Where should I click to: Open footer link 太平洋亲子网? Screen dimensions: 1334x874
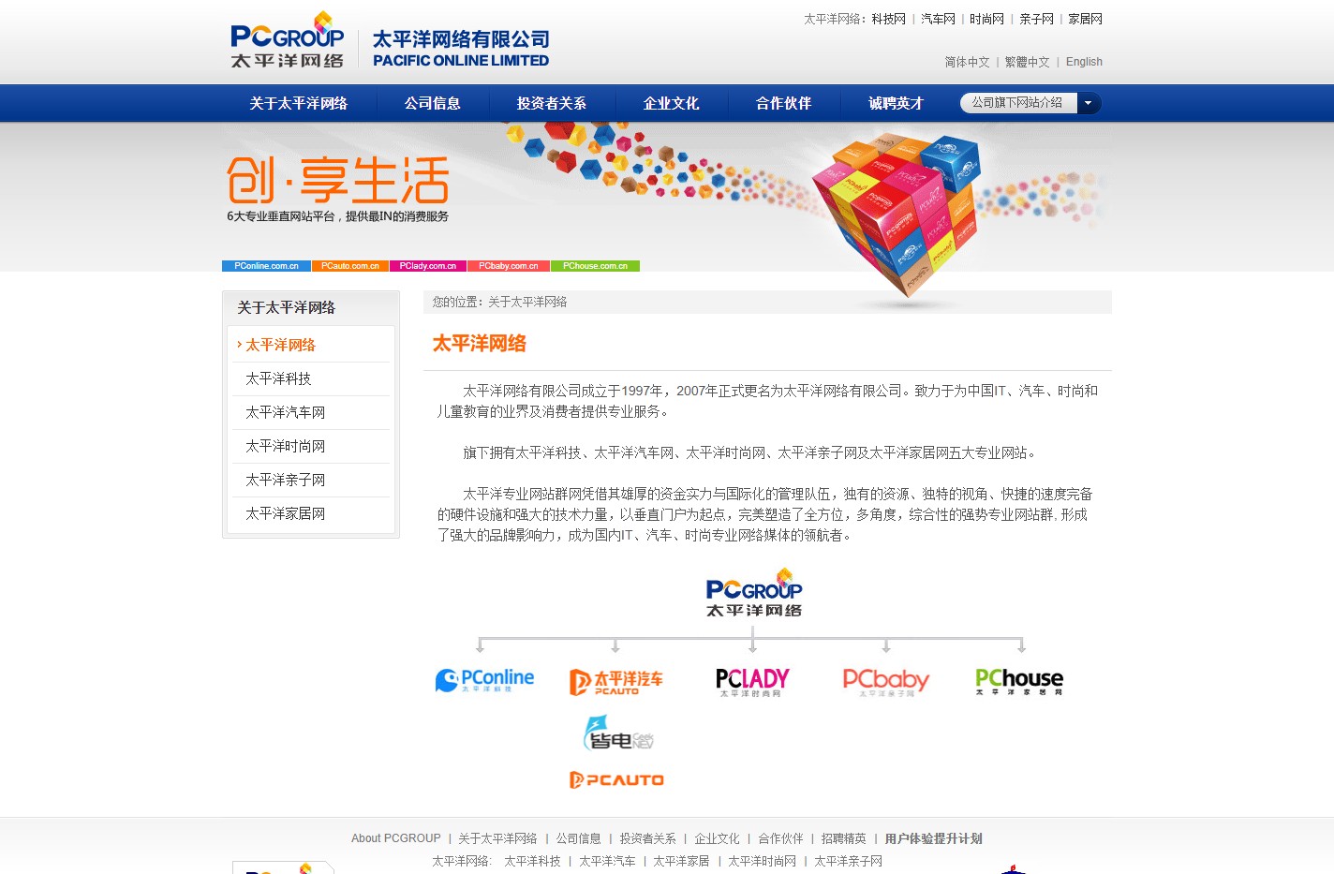pyautogui.click(x=848, y=861)
